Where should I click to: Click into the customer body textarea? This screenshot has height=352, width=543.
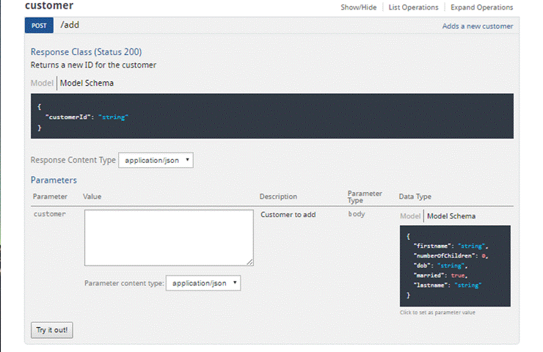tap(169, 237)
